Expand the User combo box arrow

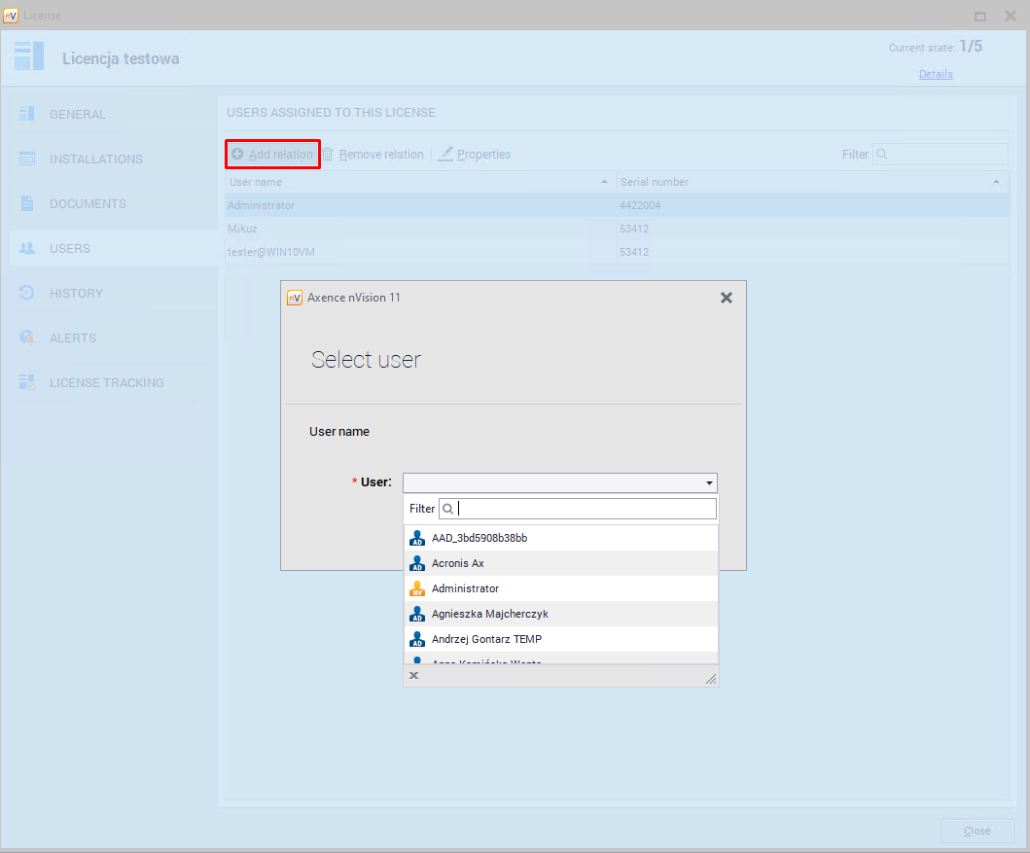coord(709,482)
